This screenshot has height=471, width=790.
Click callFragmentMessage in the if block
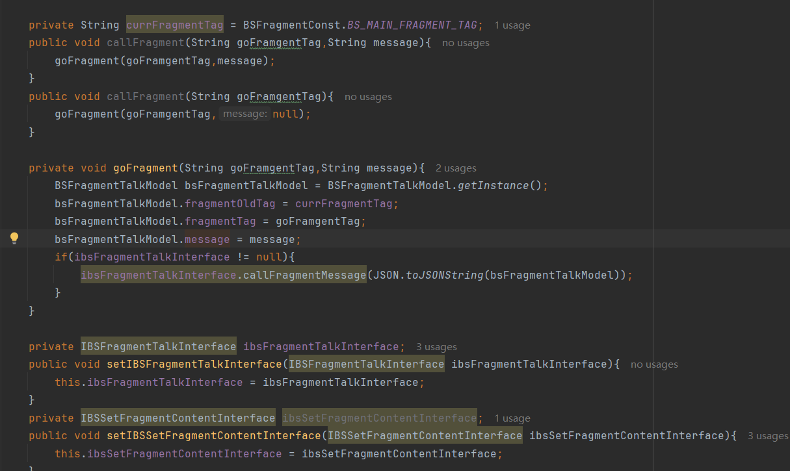pyautogui.click(x=304, y=275)
